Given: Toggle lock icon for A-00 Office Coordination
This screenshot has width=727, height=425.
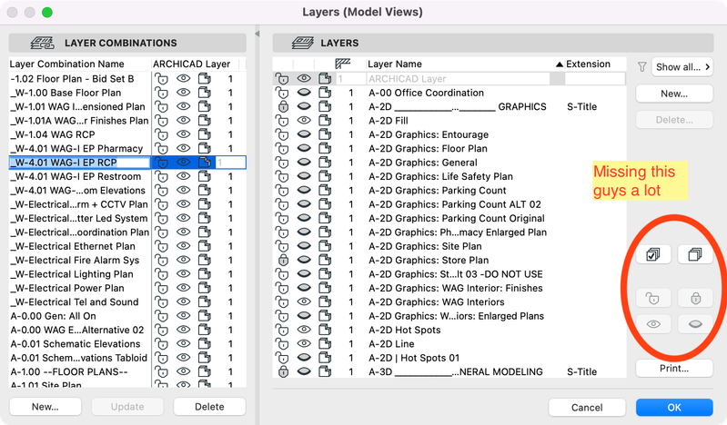Looking at the screenshot, I should click(x=282, y=93).
